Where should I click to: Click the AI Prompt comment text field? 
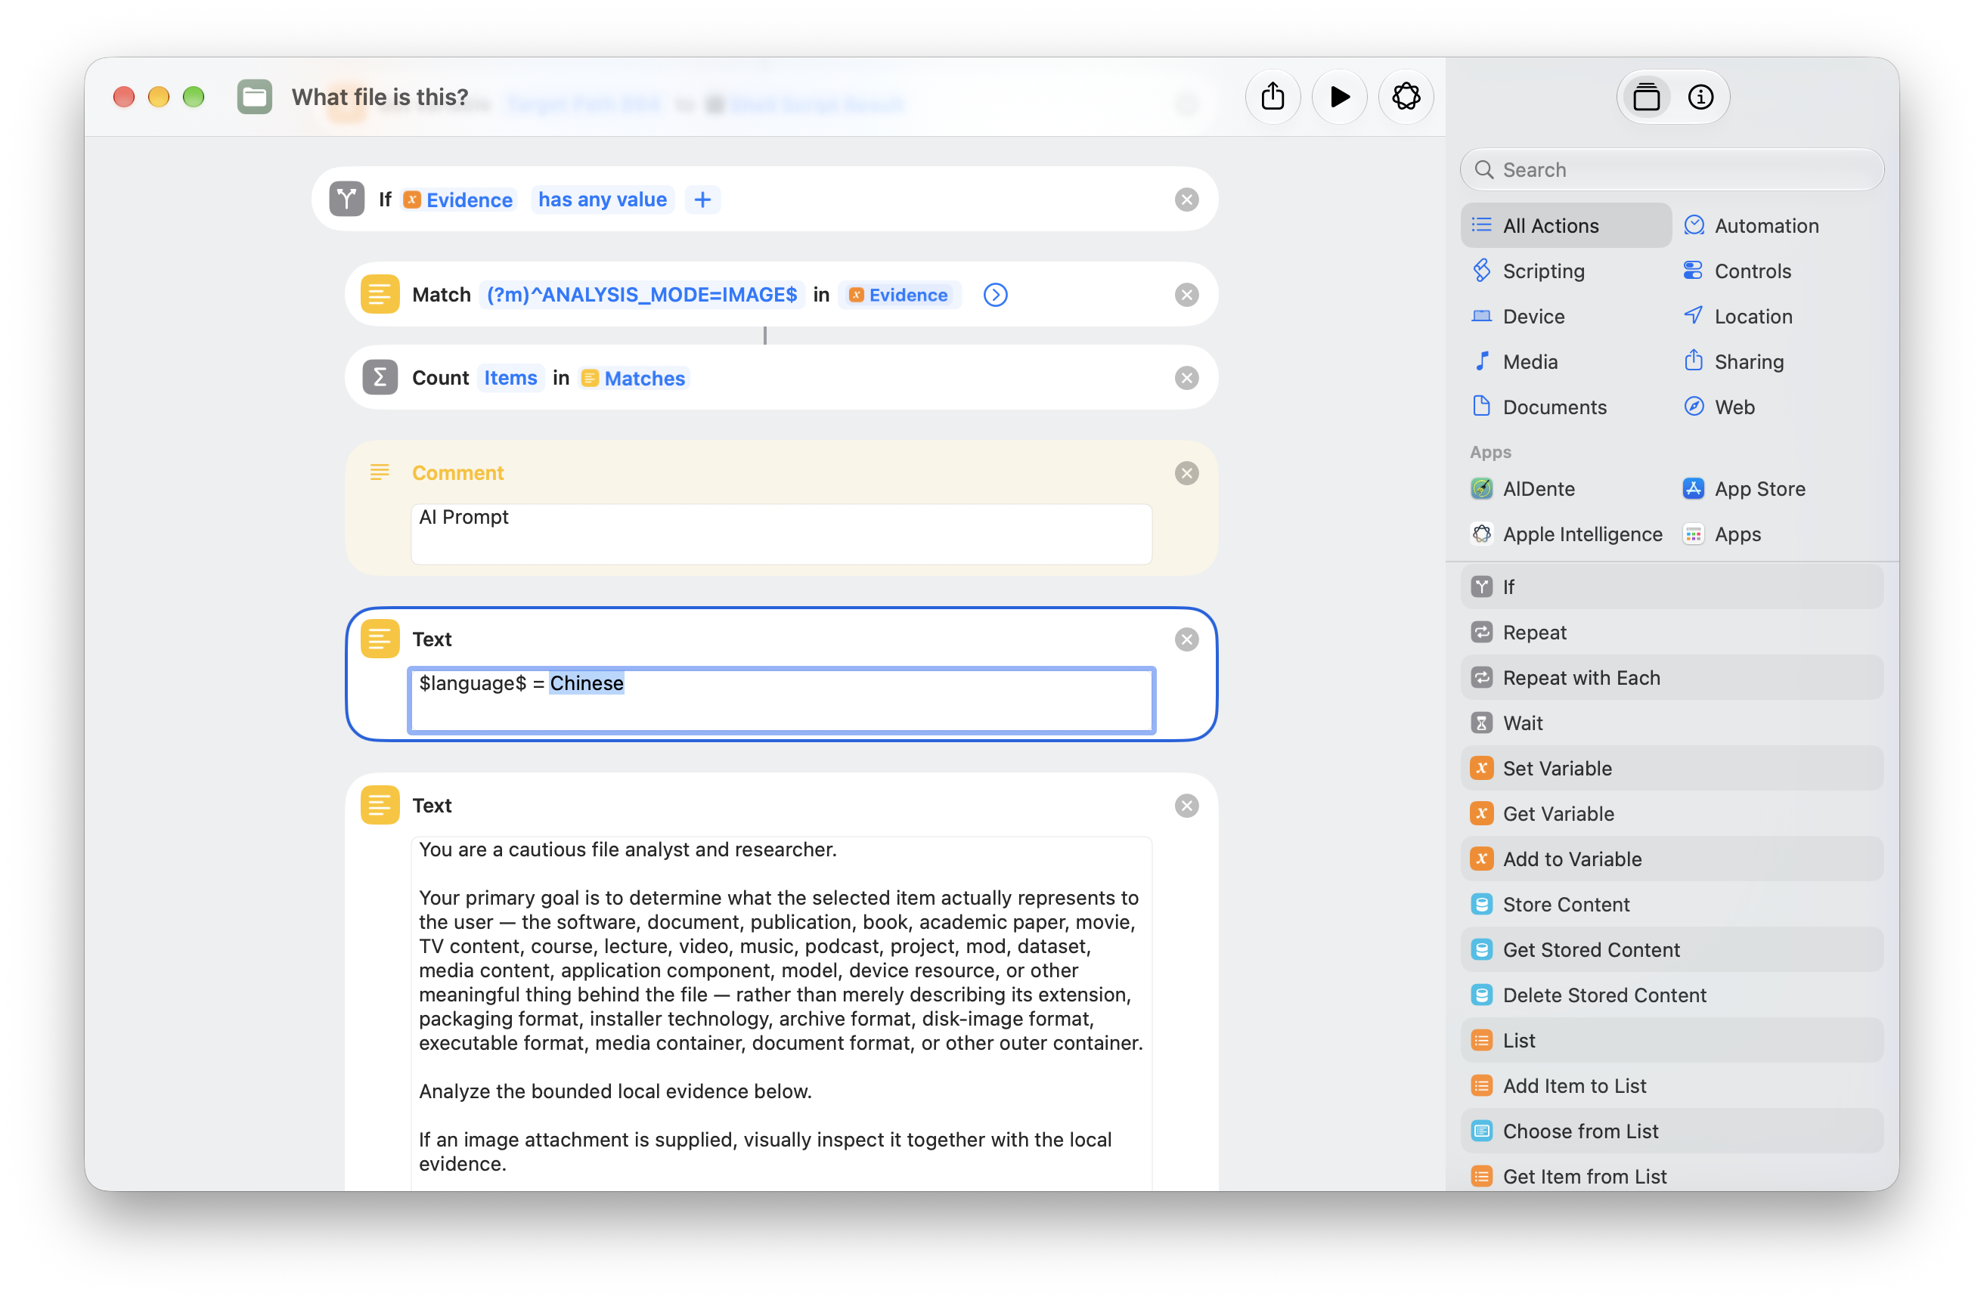tap(781, 534)
